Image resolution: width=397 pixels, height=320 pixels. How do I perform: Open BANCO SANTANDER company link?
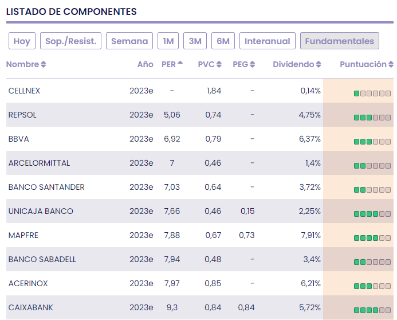[x=46, y=187]
